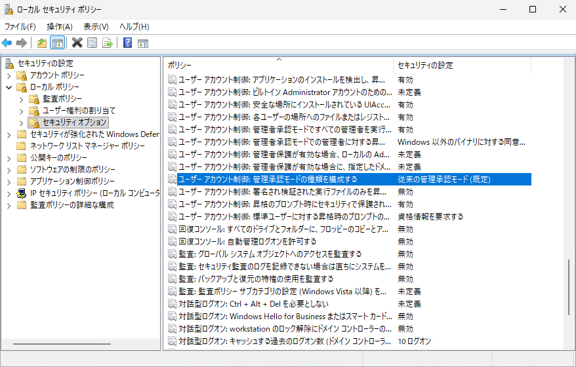The image size is (576, 367).
Task: Click policy icon beside 管理承認モードの種類を構成する
Action: pyautogui.click(x=172, y=179)
